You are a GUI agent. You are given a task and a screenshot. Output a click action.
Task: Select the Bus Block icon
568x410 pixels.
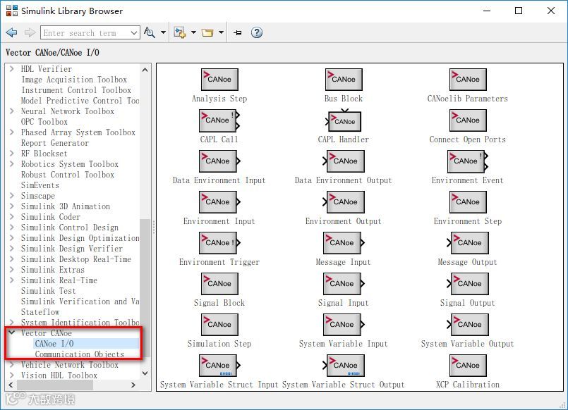[x=344, y=79]
